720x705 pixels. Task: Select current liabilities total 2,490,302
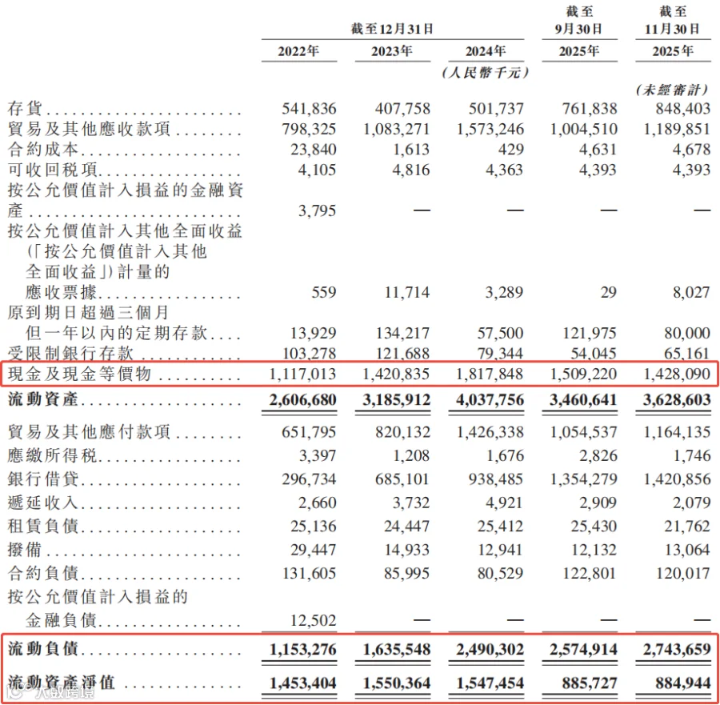490,650
